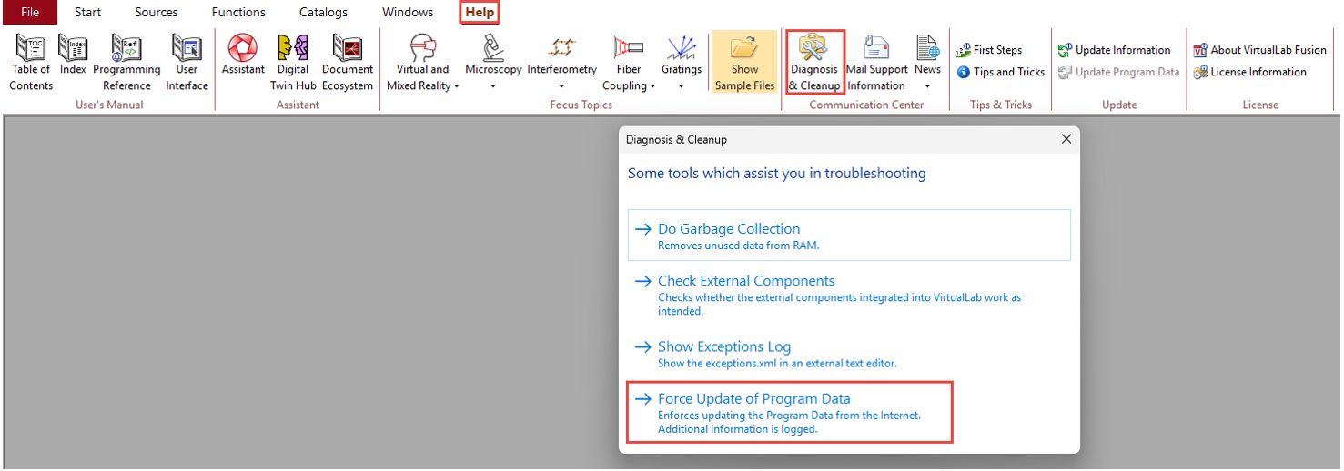Click the Diagnosis & Cleanup ribbon button
The width and height of the screenshot is (1344, 471).
click(814, 62)
